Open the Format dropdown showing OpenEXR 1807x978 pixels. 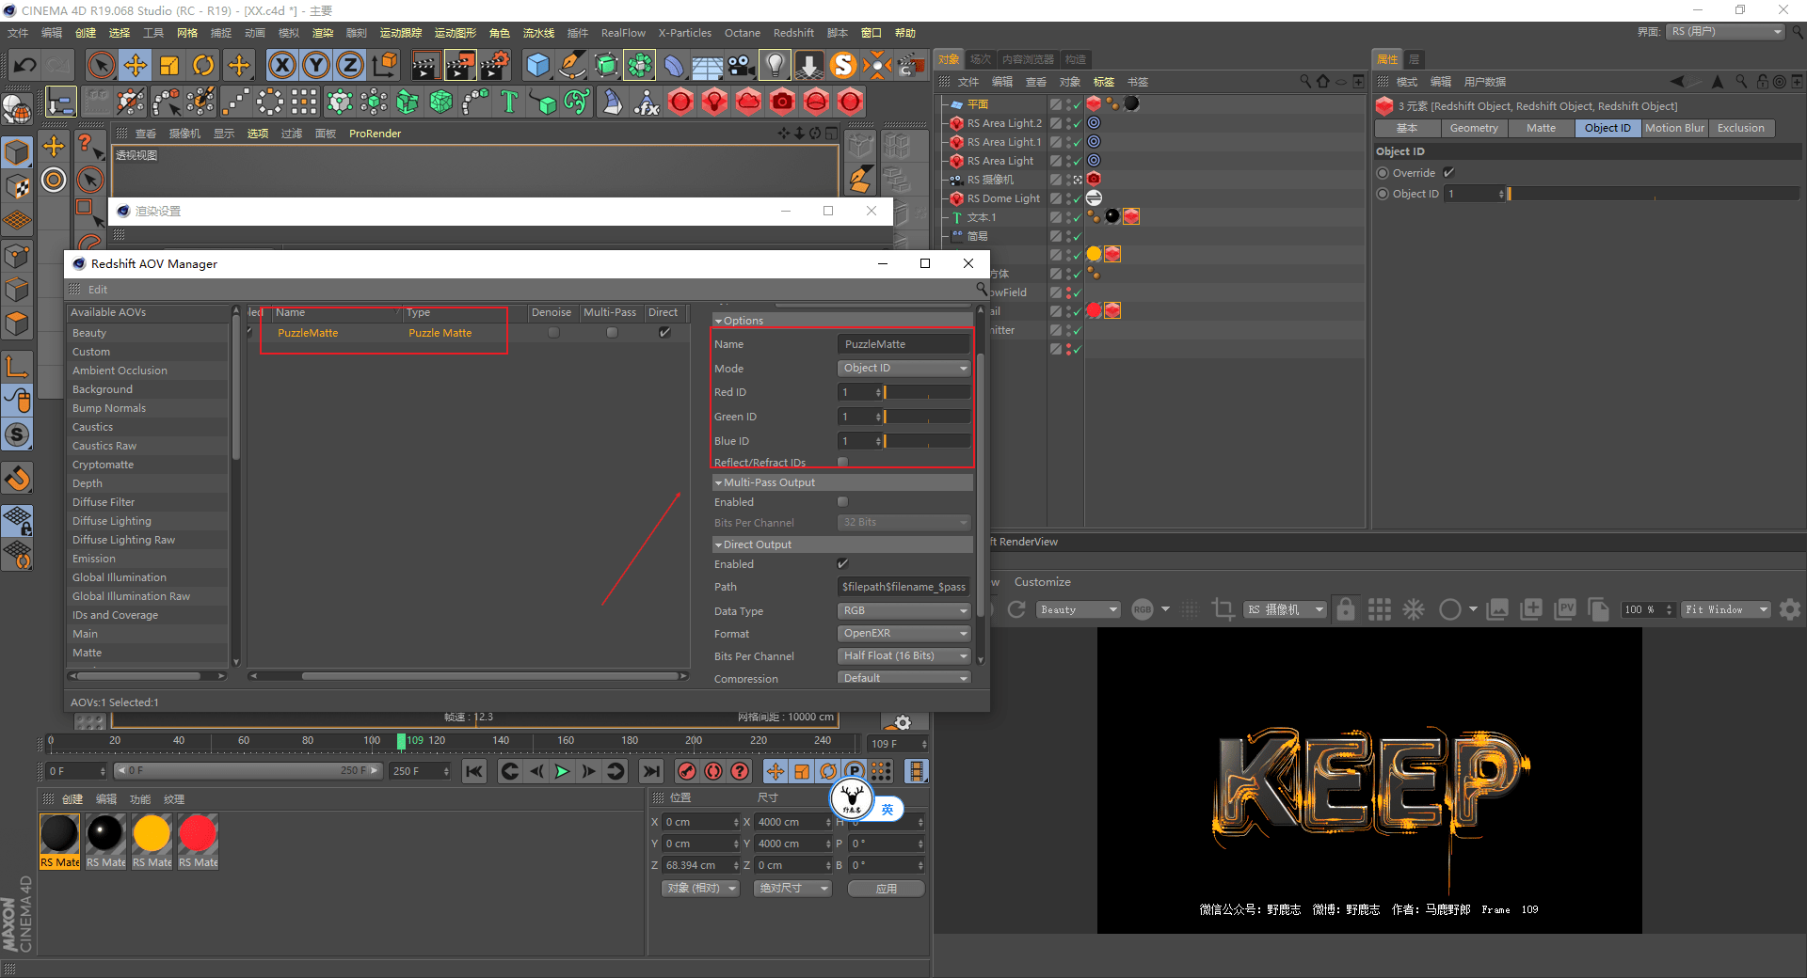[x=903, y=633]
